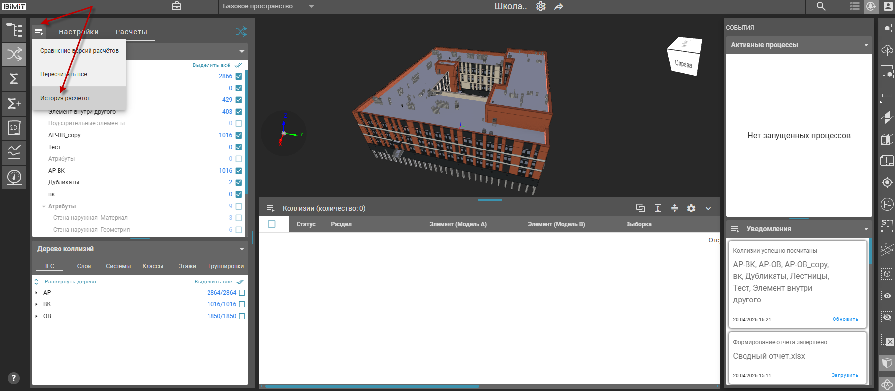This screenshot has height=391, width=895.
Task: Click the Sigma summary icon in left sidebar
Action: [14, 79]
